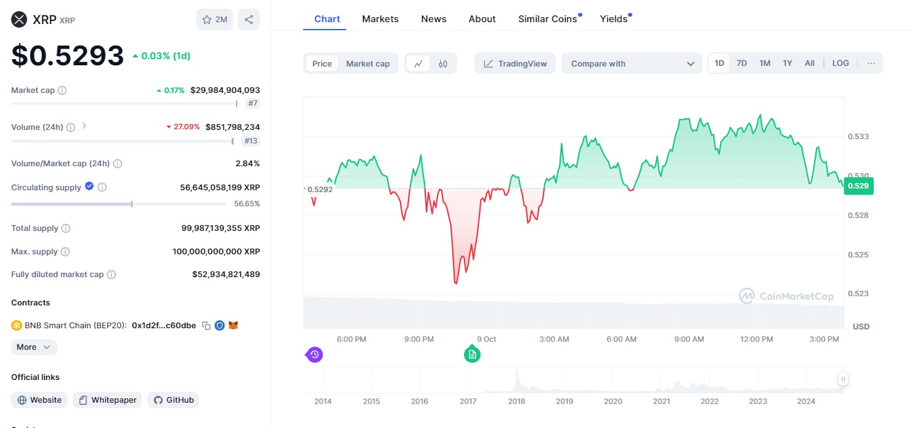
Task: Expand Volume (24h) details chevron
Action: (84, 126)
